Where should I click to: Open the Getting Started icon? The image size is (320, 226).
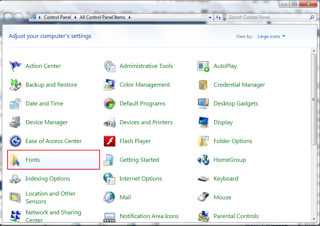coord(109,160)
